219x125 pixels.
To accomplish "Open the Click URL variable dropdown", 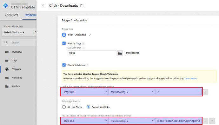I will [x=85, y=121].
